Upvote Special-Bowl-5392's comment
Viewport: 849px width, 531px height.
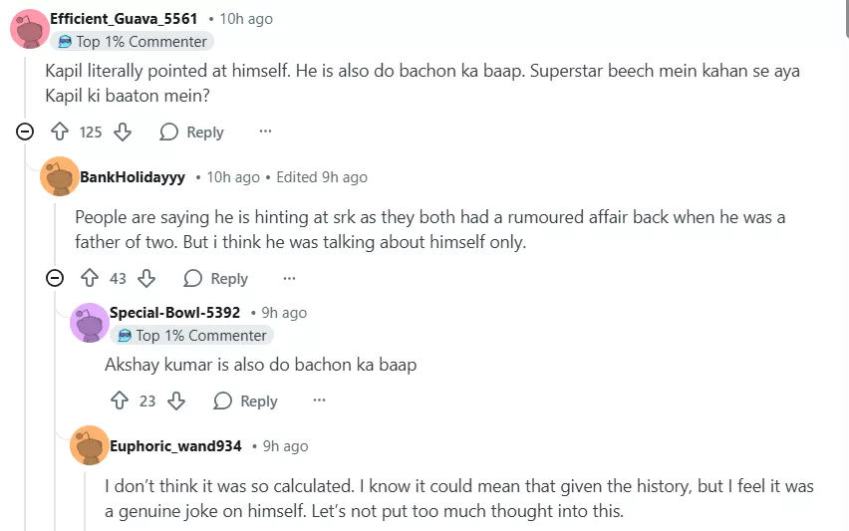point(120,400)
